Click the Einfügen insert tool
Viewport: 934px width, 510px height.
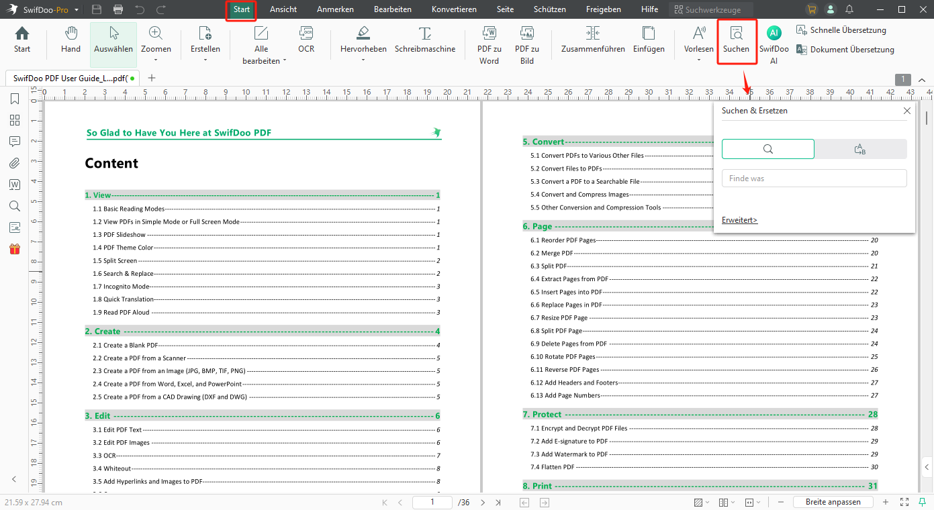tap(649, 40)
